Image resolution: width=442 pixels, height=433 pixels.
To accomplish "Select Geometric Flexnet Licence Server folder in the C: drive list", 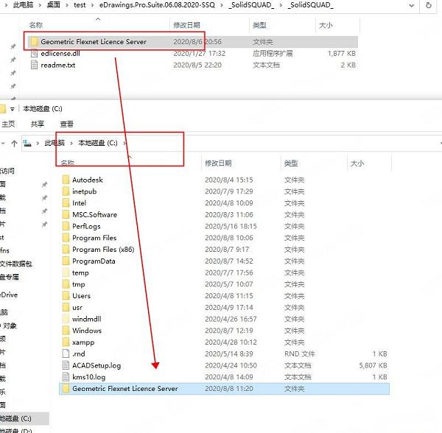I will 225,389.
